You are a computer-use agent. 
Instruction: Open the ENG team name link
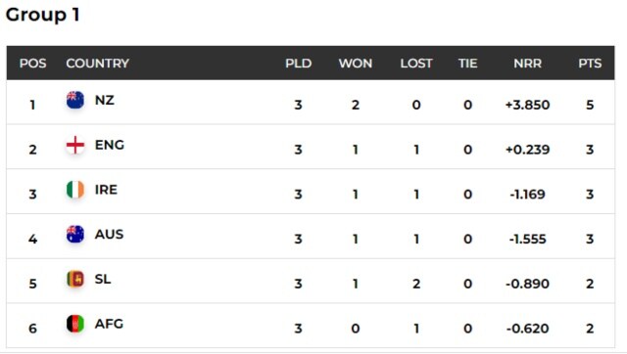point(110,145)
